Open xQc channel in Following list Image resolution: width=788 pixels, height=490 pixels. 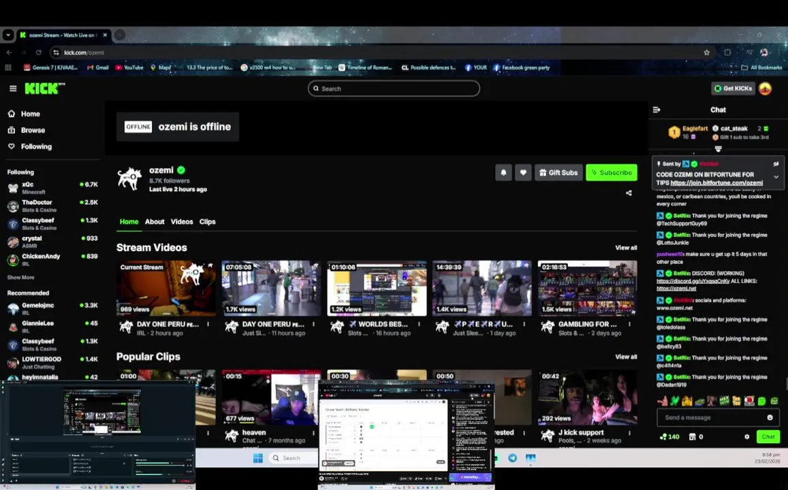[x=52, y=188]
